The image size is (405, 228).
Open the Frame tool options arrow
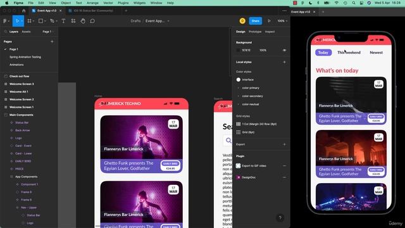(x=34, y=21)
